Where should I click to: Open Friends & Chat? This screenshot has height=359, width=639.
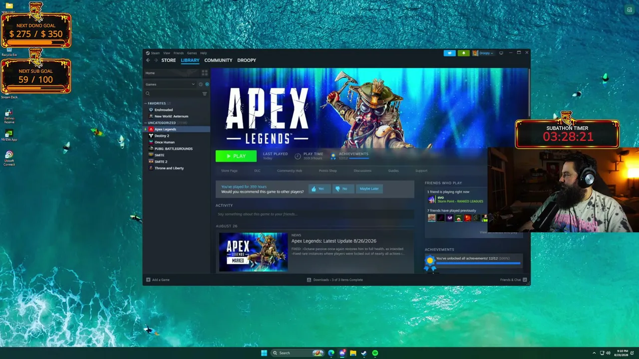pyautogui.click(x=513, y=280)
